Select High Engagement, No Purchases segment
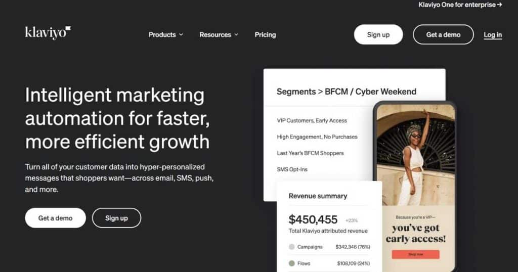 point(317,137)
